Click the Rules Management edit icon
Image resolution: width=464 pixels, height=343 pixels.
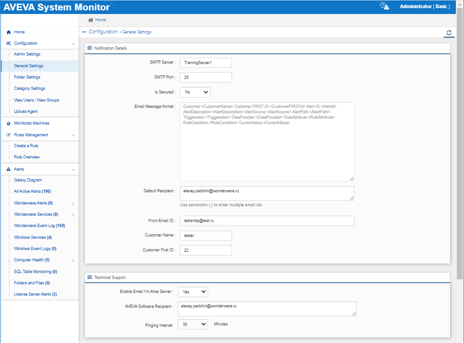[9, 135]
